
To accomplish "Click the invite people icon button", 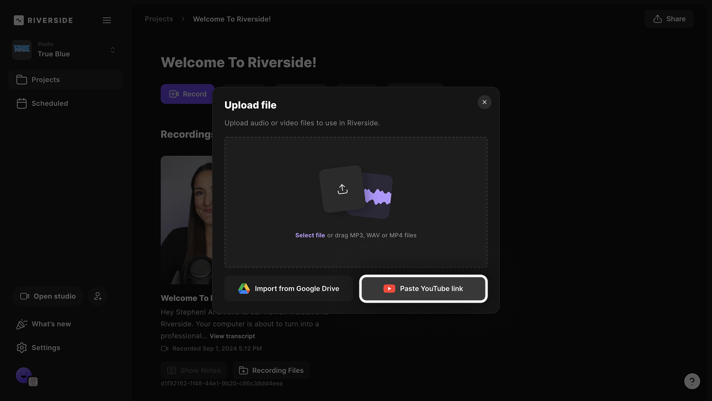I will click(x=98, y=296).
